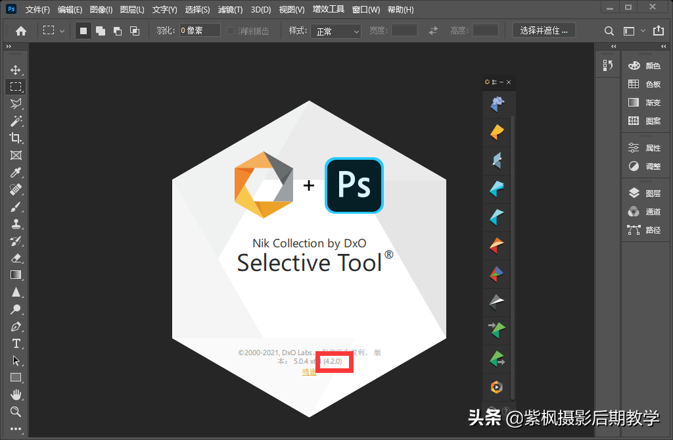
Task: Open the marquee tool preset dropdown
Action: (x=53, y=31)
